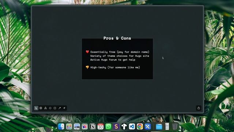The image size is (234, 132).
Task: Open the blue folder stack in the dock
Action: pyautogui.click(x=159, y=127)
